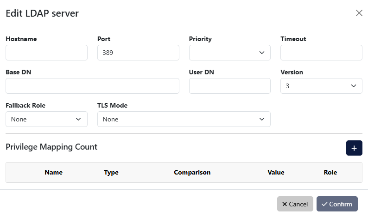Click the Base DN text field
The image size is (368, 217).
92,86
